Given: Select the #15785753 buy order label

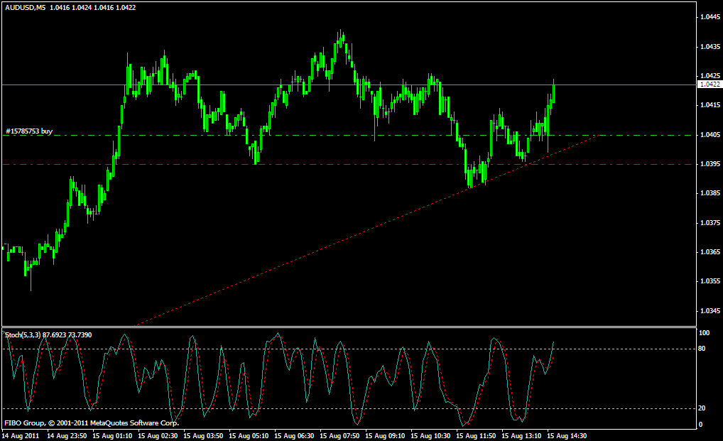Looking at the screenshot, I should point(29,131).
